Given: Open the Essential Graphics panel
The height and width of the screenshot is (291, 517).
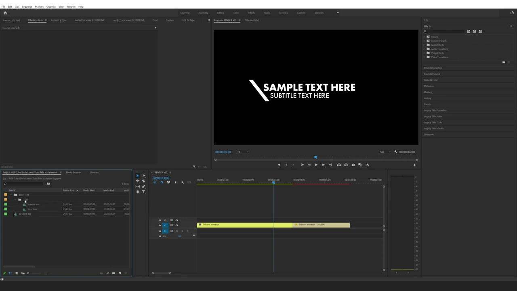Looking at the screenshot, I should click(433, 68).
